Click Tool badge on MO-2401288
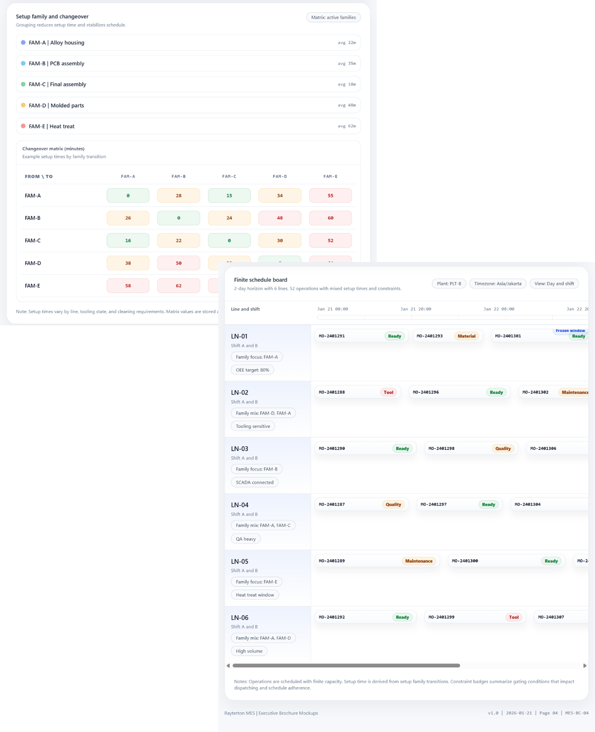The image size is (595, 732). click(x=388, y=392)
